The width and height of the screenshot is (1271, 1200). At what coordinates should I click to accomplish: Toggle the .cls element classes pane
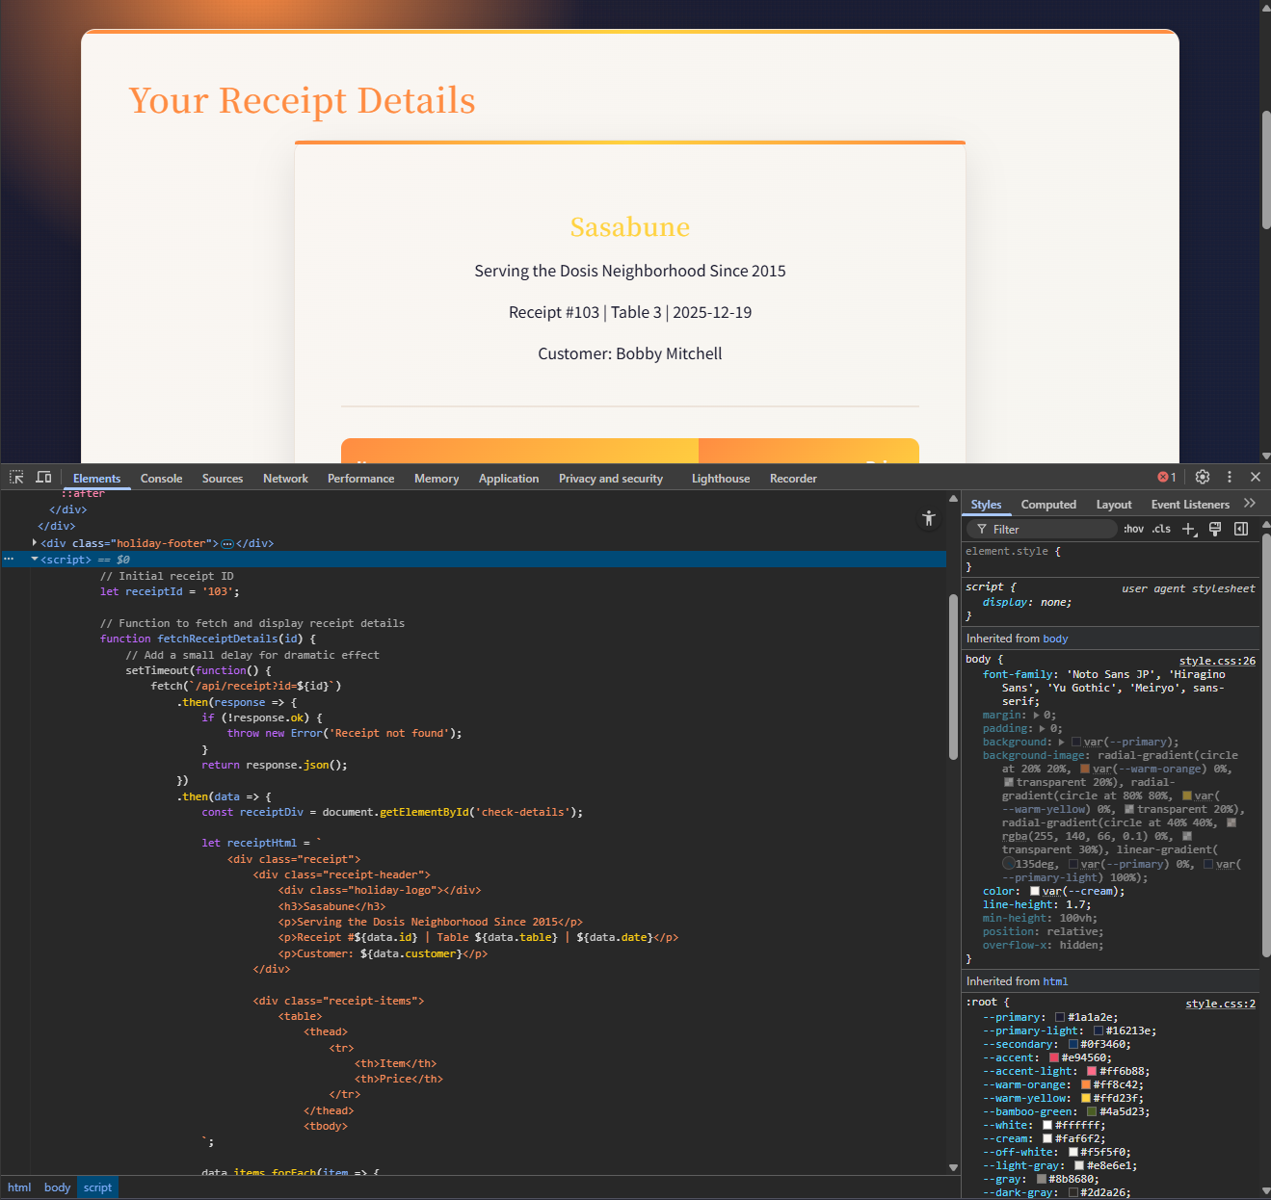point(1161,529)
